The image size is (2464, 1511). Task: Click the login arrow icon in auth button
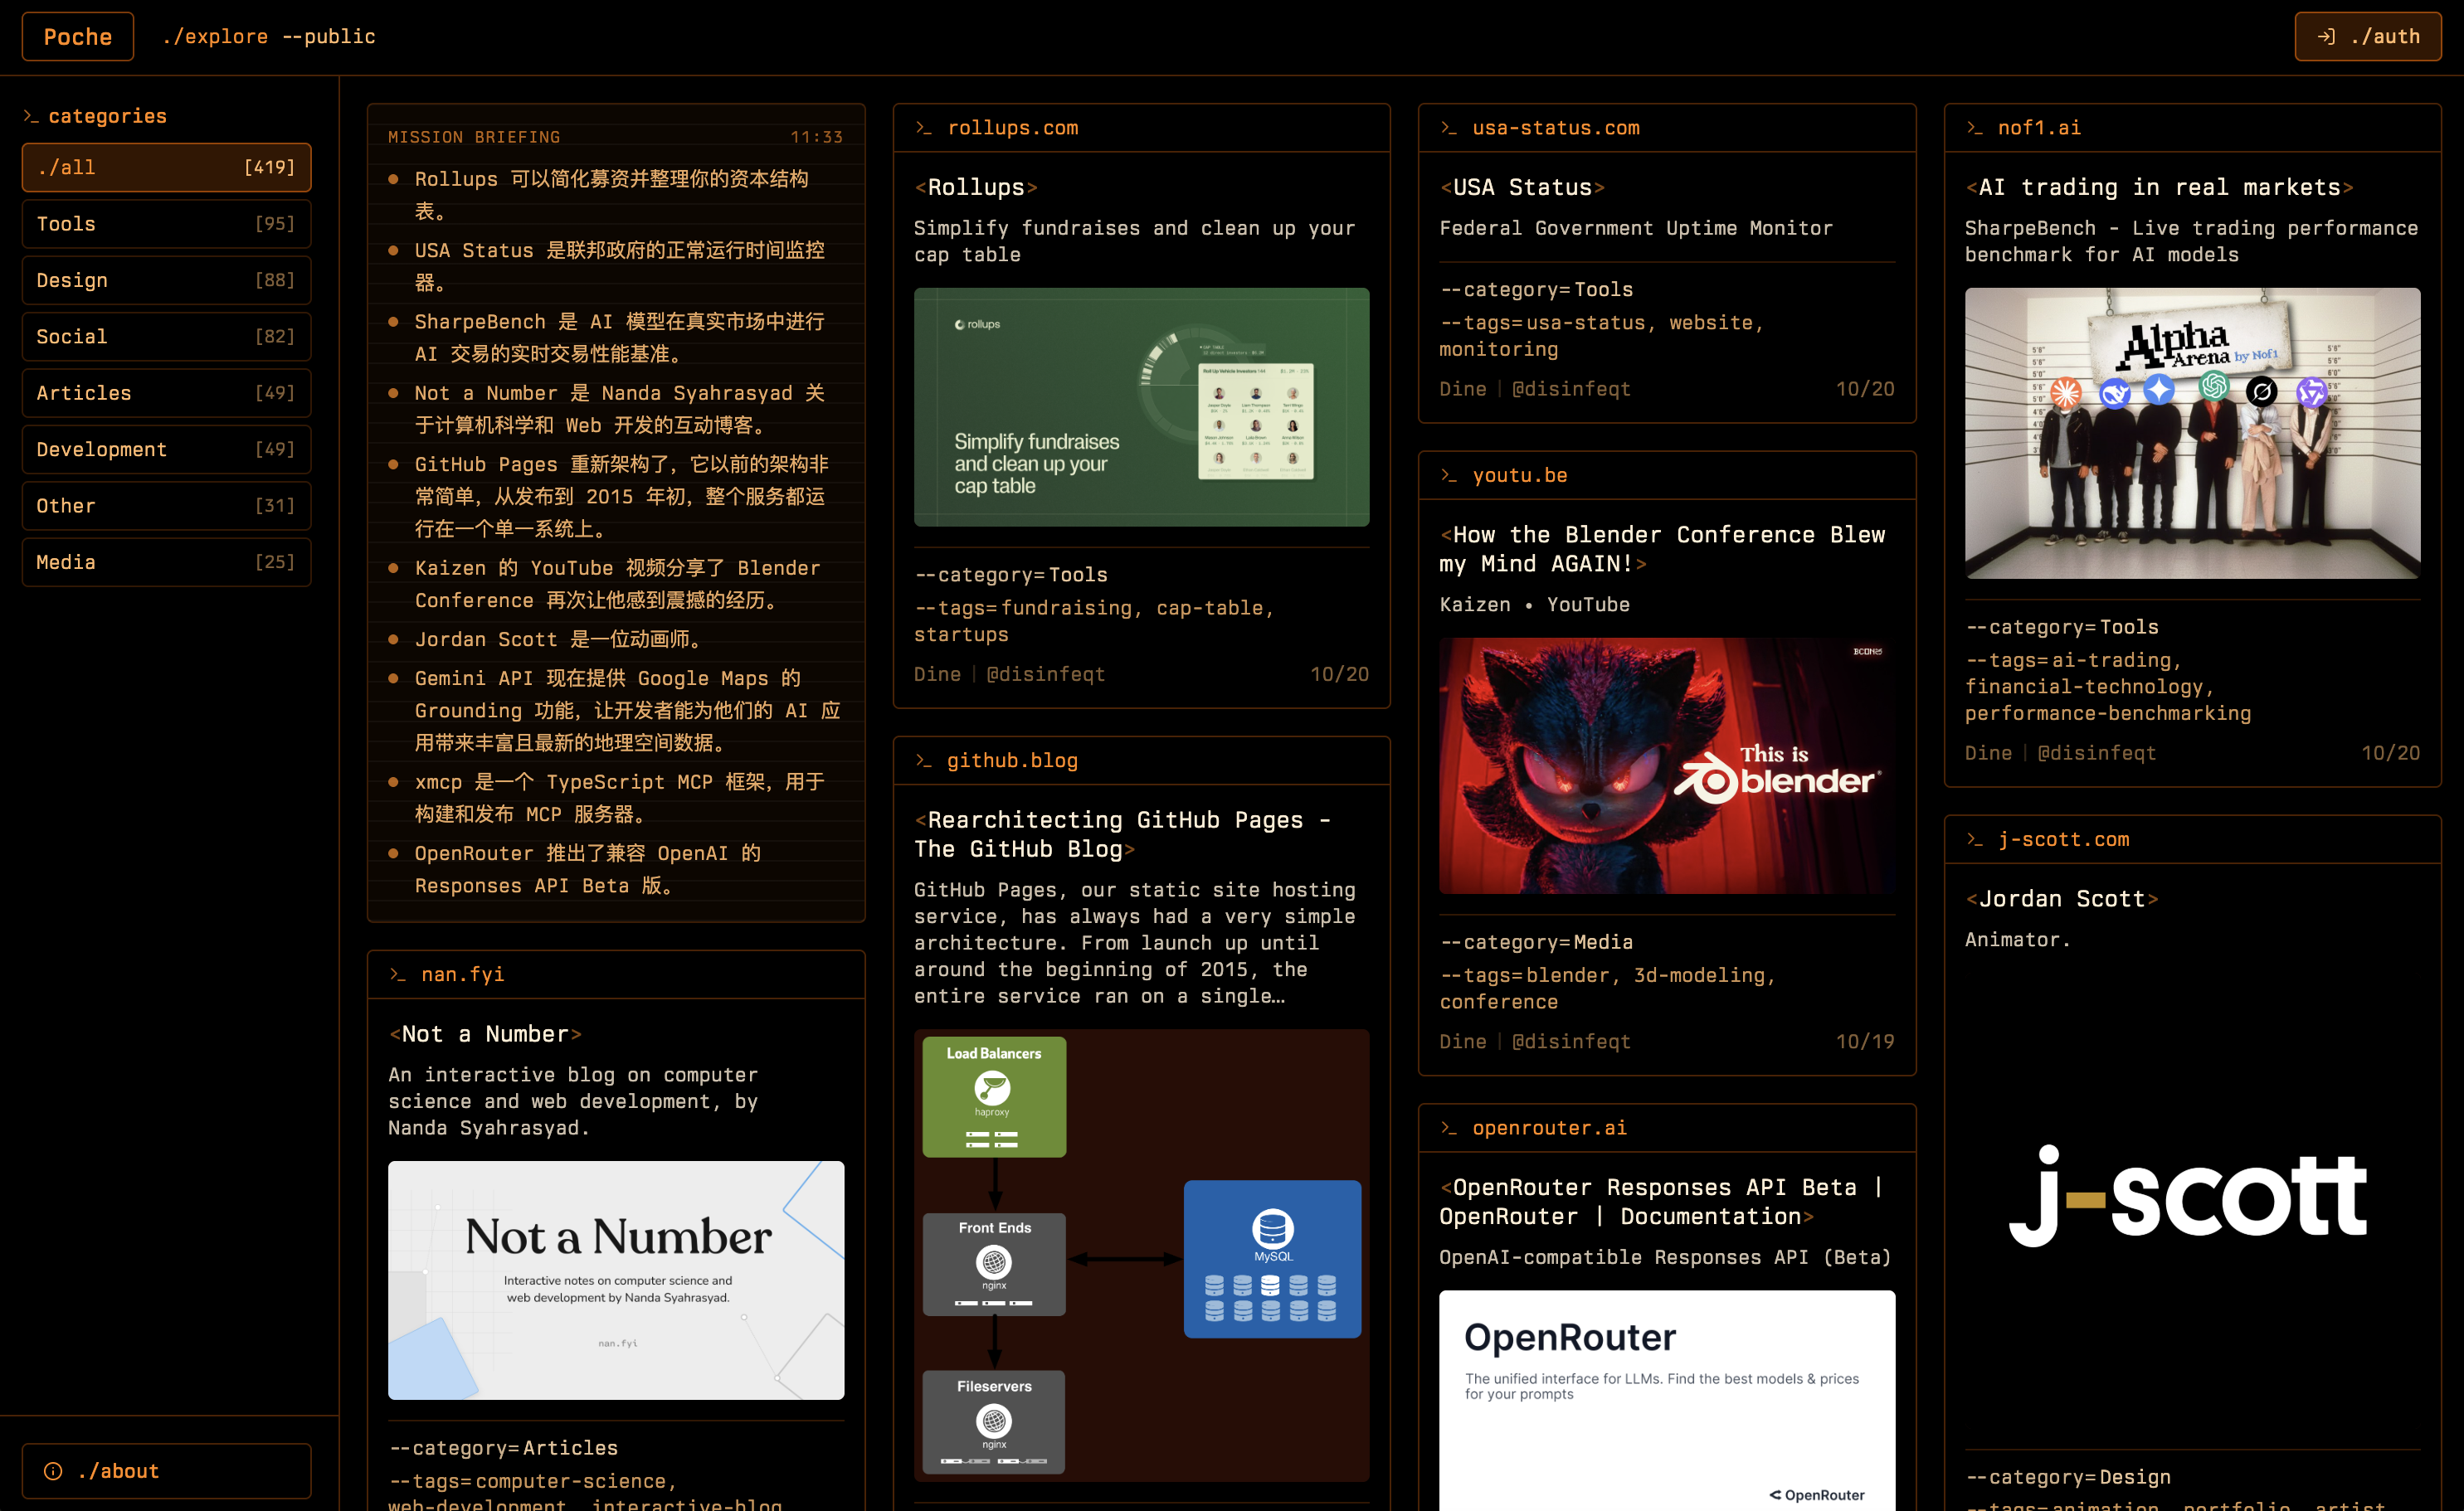[2326, 37]
